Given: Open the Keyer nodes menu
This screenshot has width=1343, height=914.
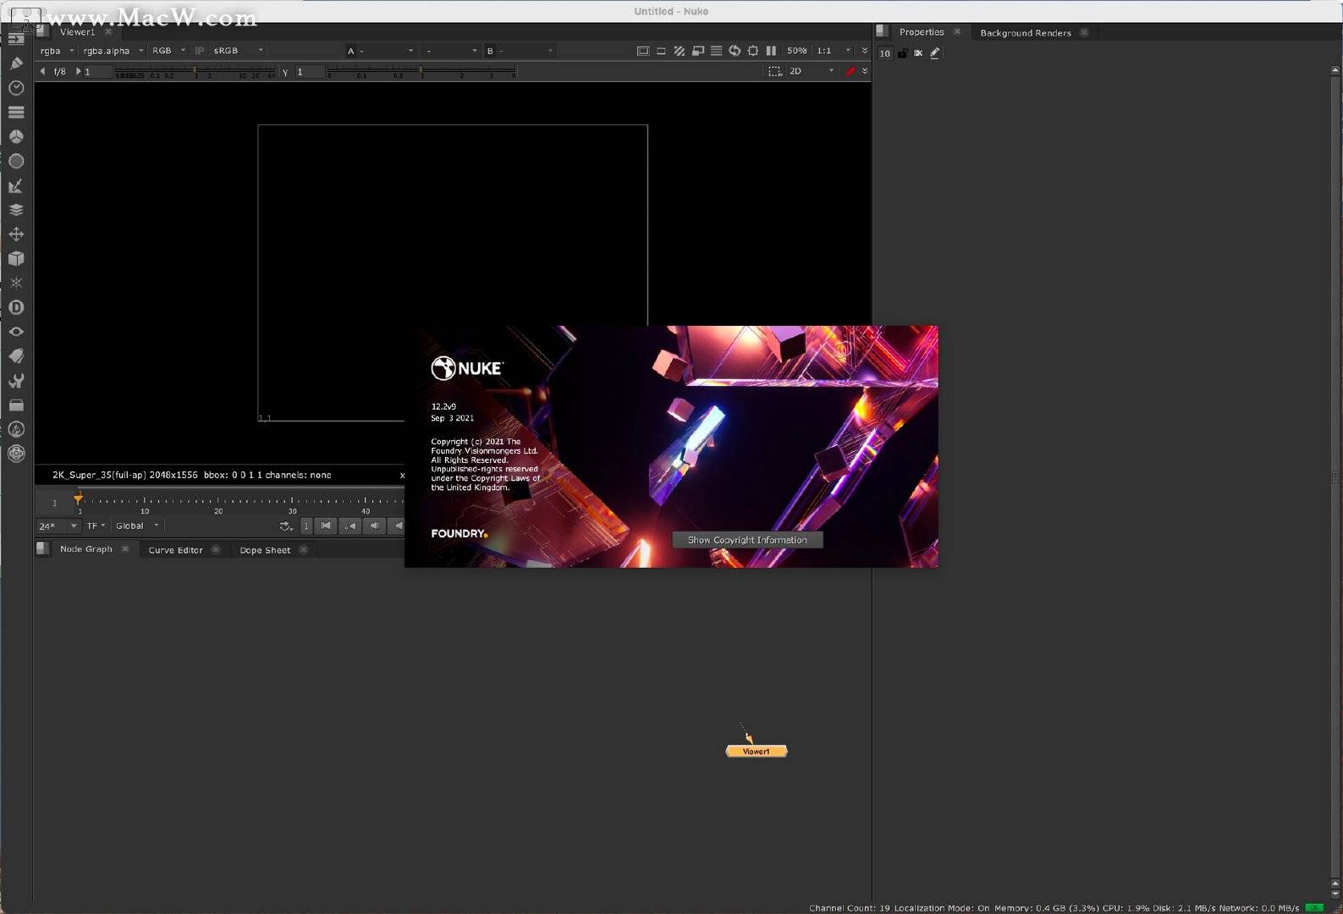Looking at the screenshot, I should point(16,185).
